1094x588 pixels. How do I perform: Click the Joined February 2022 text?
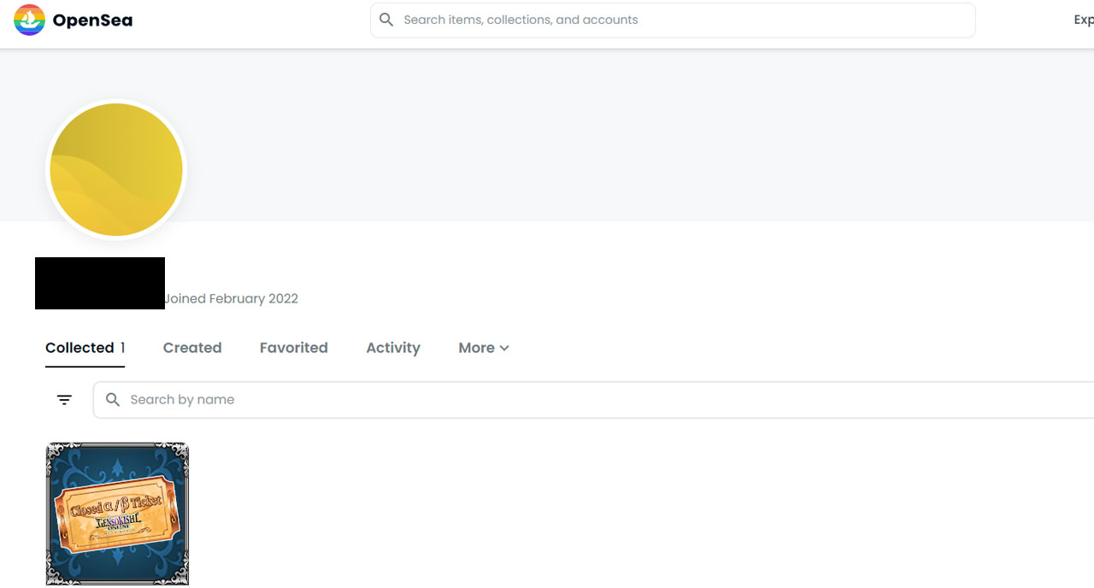(232, 298)
